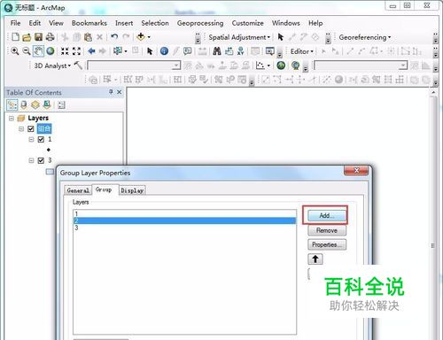
Task: Collapse layer 3 in Table Of Contents
Action: coord(31,160)
